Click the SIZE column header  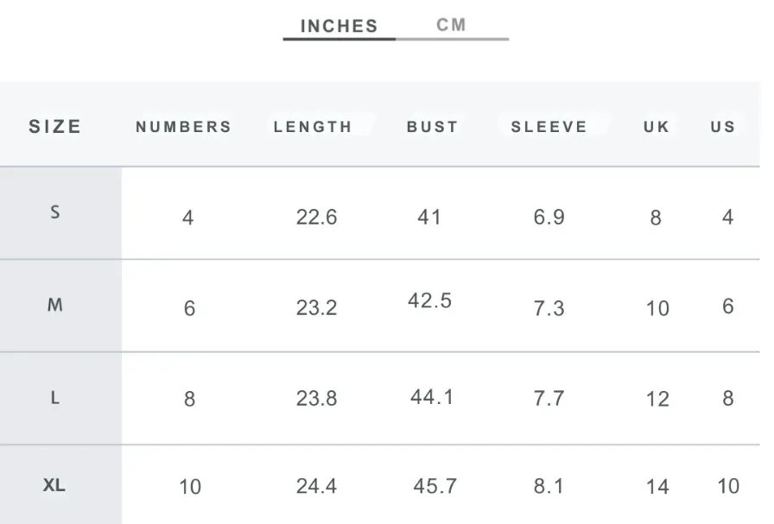coord(54,127)
